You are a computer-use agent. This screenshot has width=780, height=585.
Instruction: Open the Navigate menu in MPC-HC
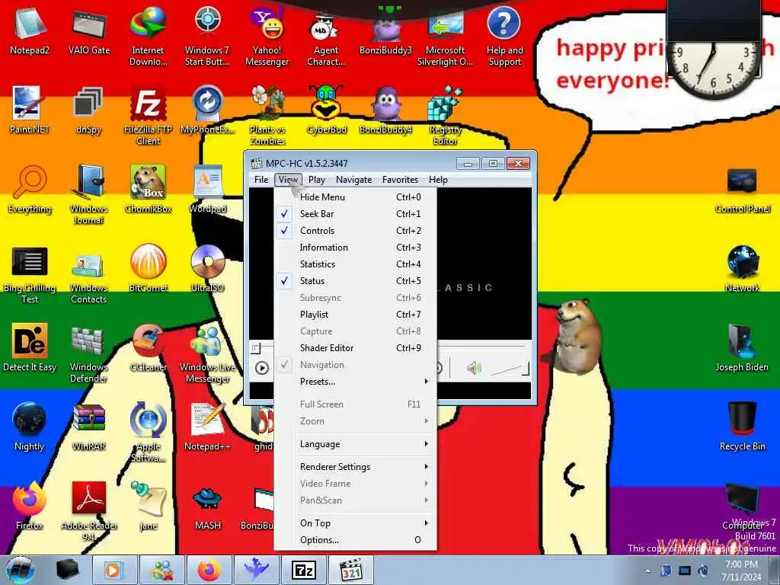[353, 180]
